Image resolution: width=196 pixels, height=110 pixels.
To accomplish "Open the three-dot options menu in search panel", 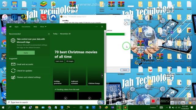I will point(97,27).
